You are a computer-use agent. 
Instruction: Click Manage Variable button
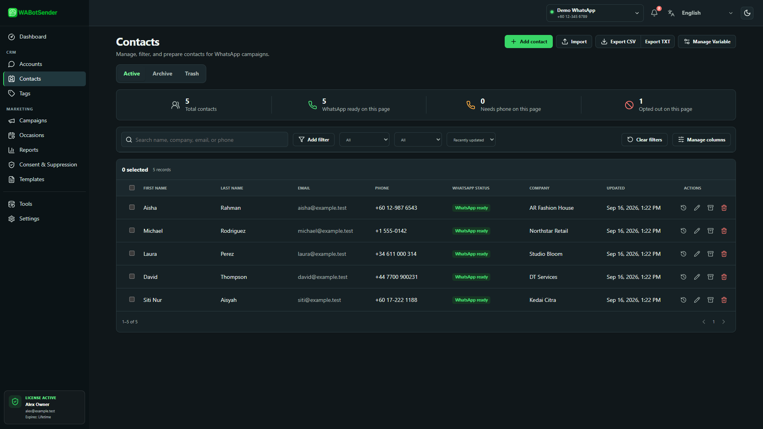pyautogui.click(x=707, y=41)
